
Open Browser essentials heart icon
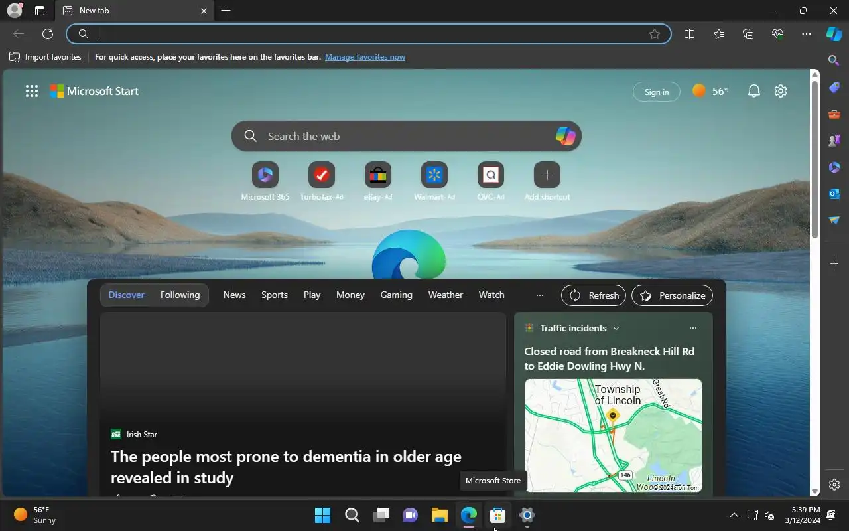point(777,34)
